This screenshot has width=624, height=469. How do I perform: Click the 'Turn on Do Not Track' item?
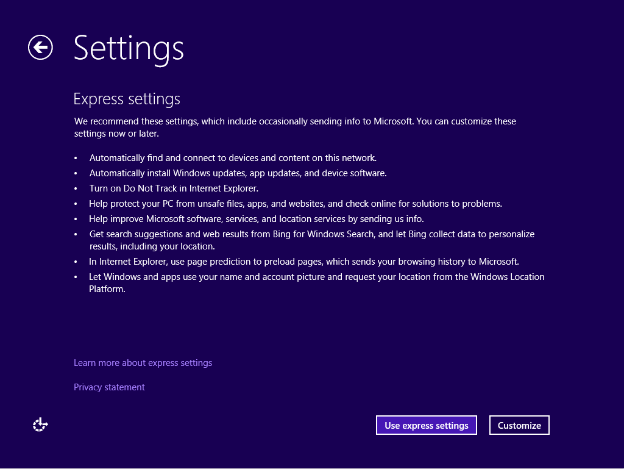[x=174, y=188]
